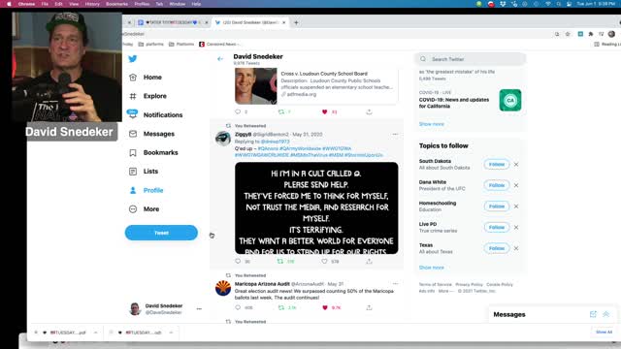
Task: Open the Terms of Service link
Action: tap(435, 284)
